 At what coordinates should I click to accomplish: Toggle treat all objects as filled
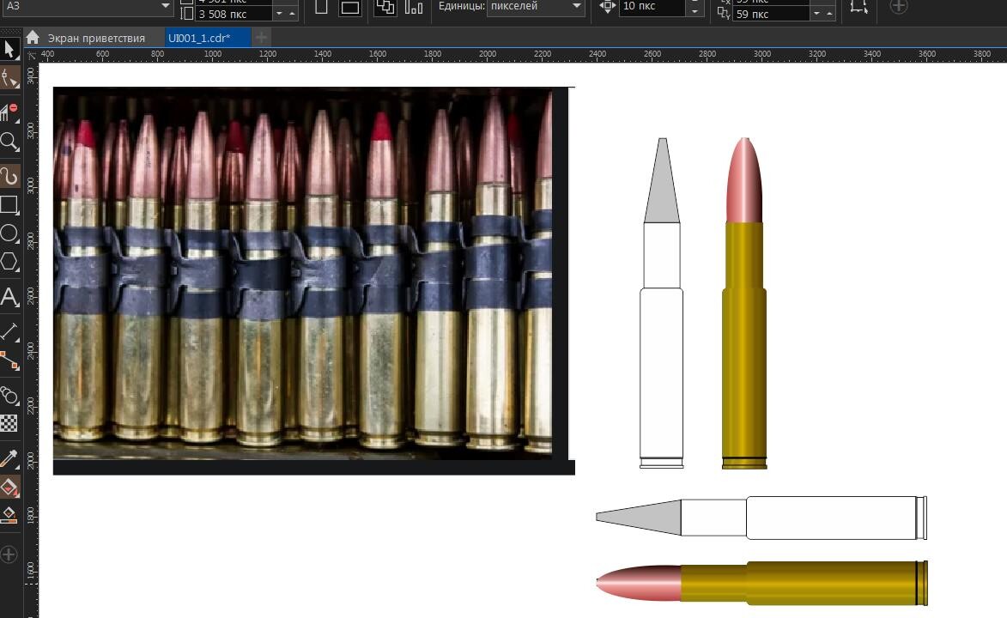coord(385,7)
